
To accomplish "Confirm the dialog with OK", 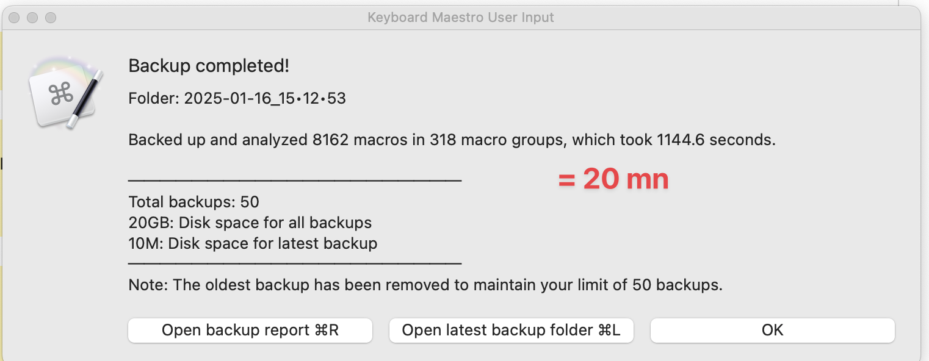I will click(x=773, y=331).
